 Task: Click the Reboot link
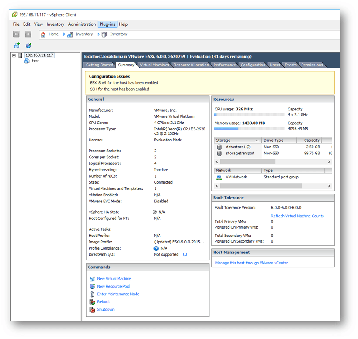(x=104, y=302)
